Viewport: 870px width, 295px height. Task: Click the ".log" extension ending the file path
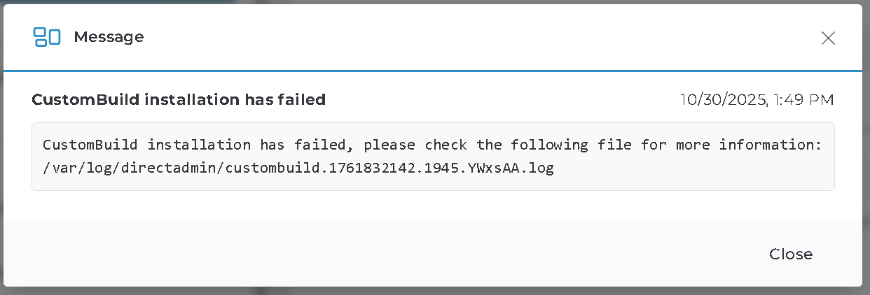(x=537, y=168)
